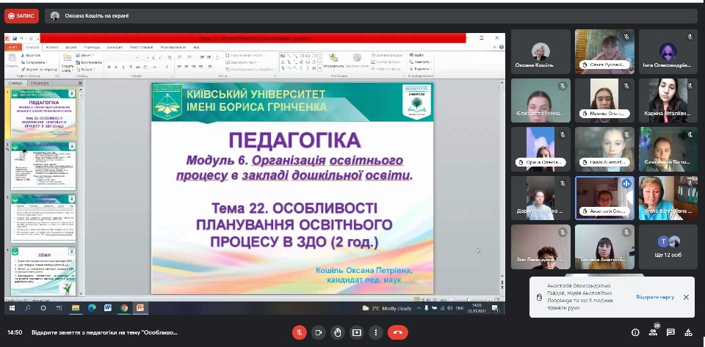Open the 'Ще 12 осіб' tile
This screenshot has width=705, height=347.
pos(668,247)
